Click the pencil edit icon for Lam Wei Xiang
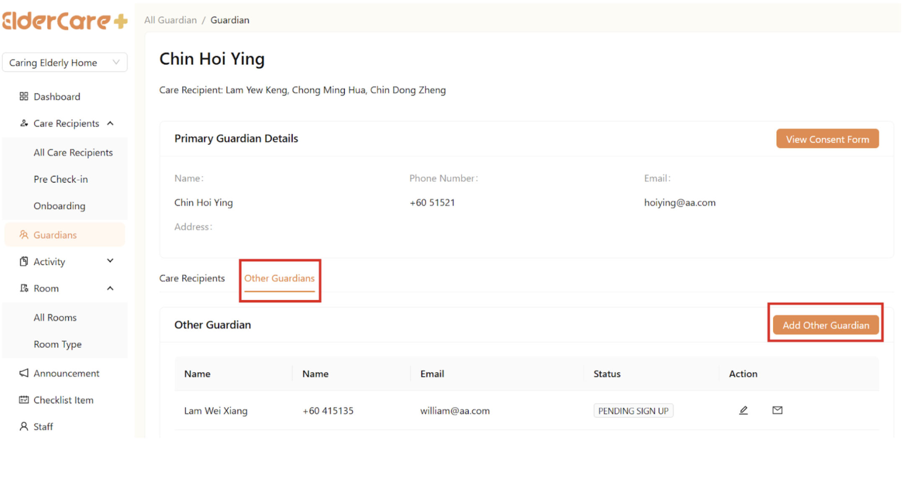This screenshot has width=909, height=478. click(x=743, y=410)
